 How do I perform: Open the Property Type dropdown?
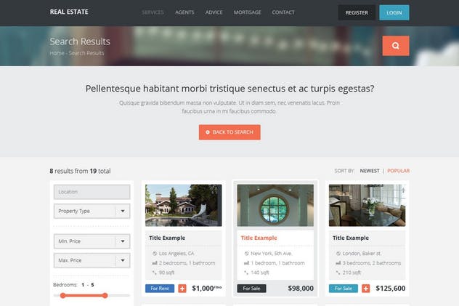(x=92, y=211)
